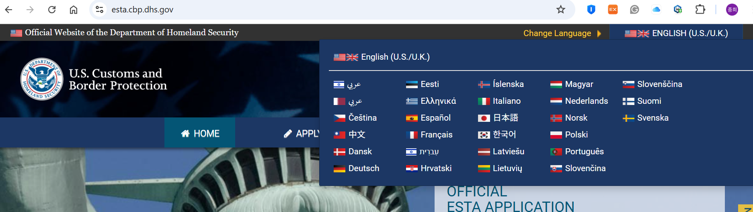The width and height of the screenshot is (753, 212).
Task: Bookmark this page with the star
Action: click(561, 10)
